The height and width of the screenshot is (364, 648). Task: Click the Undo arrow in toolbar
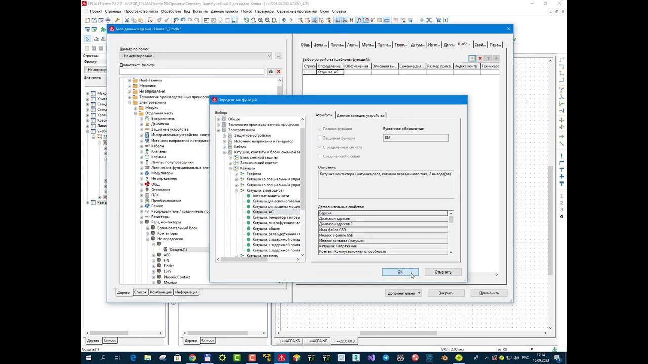pos(183,20)
